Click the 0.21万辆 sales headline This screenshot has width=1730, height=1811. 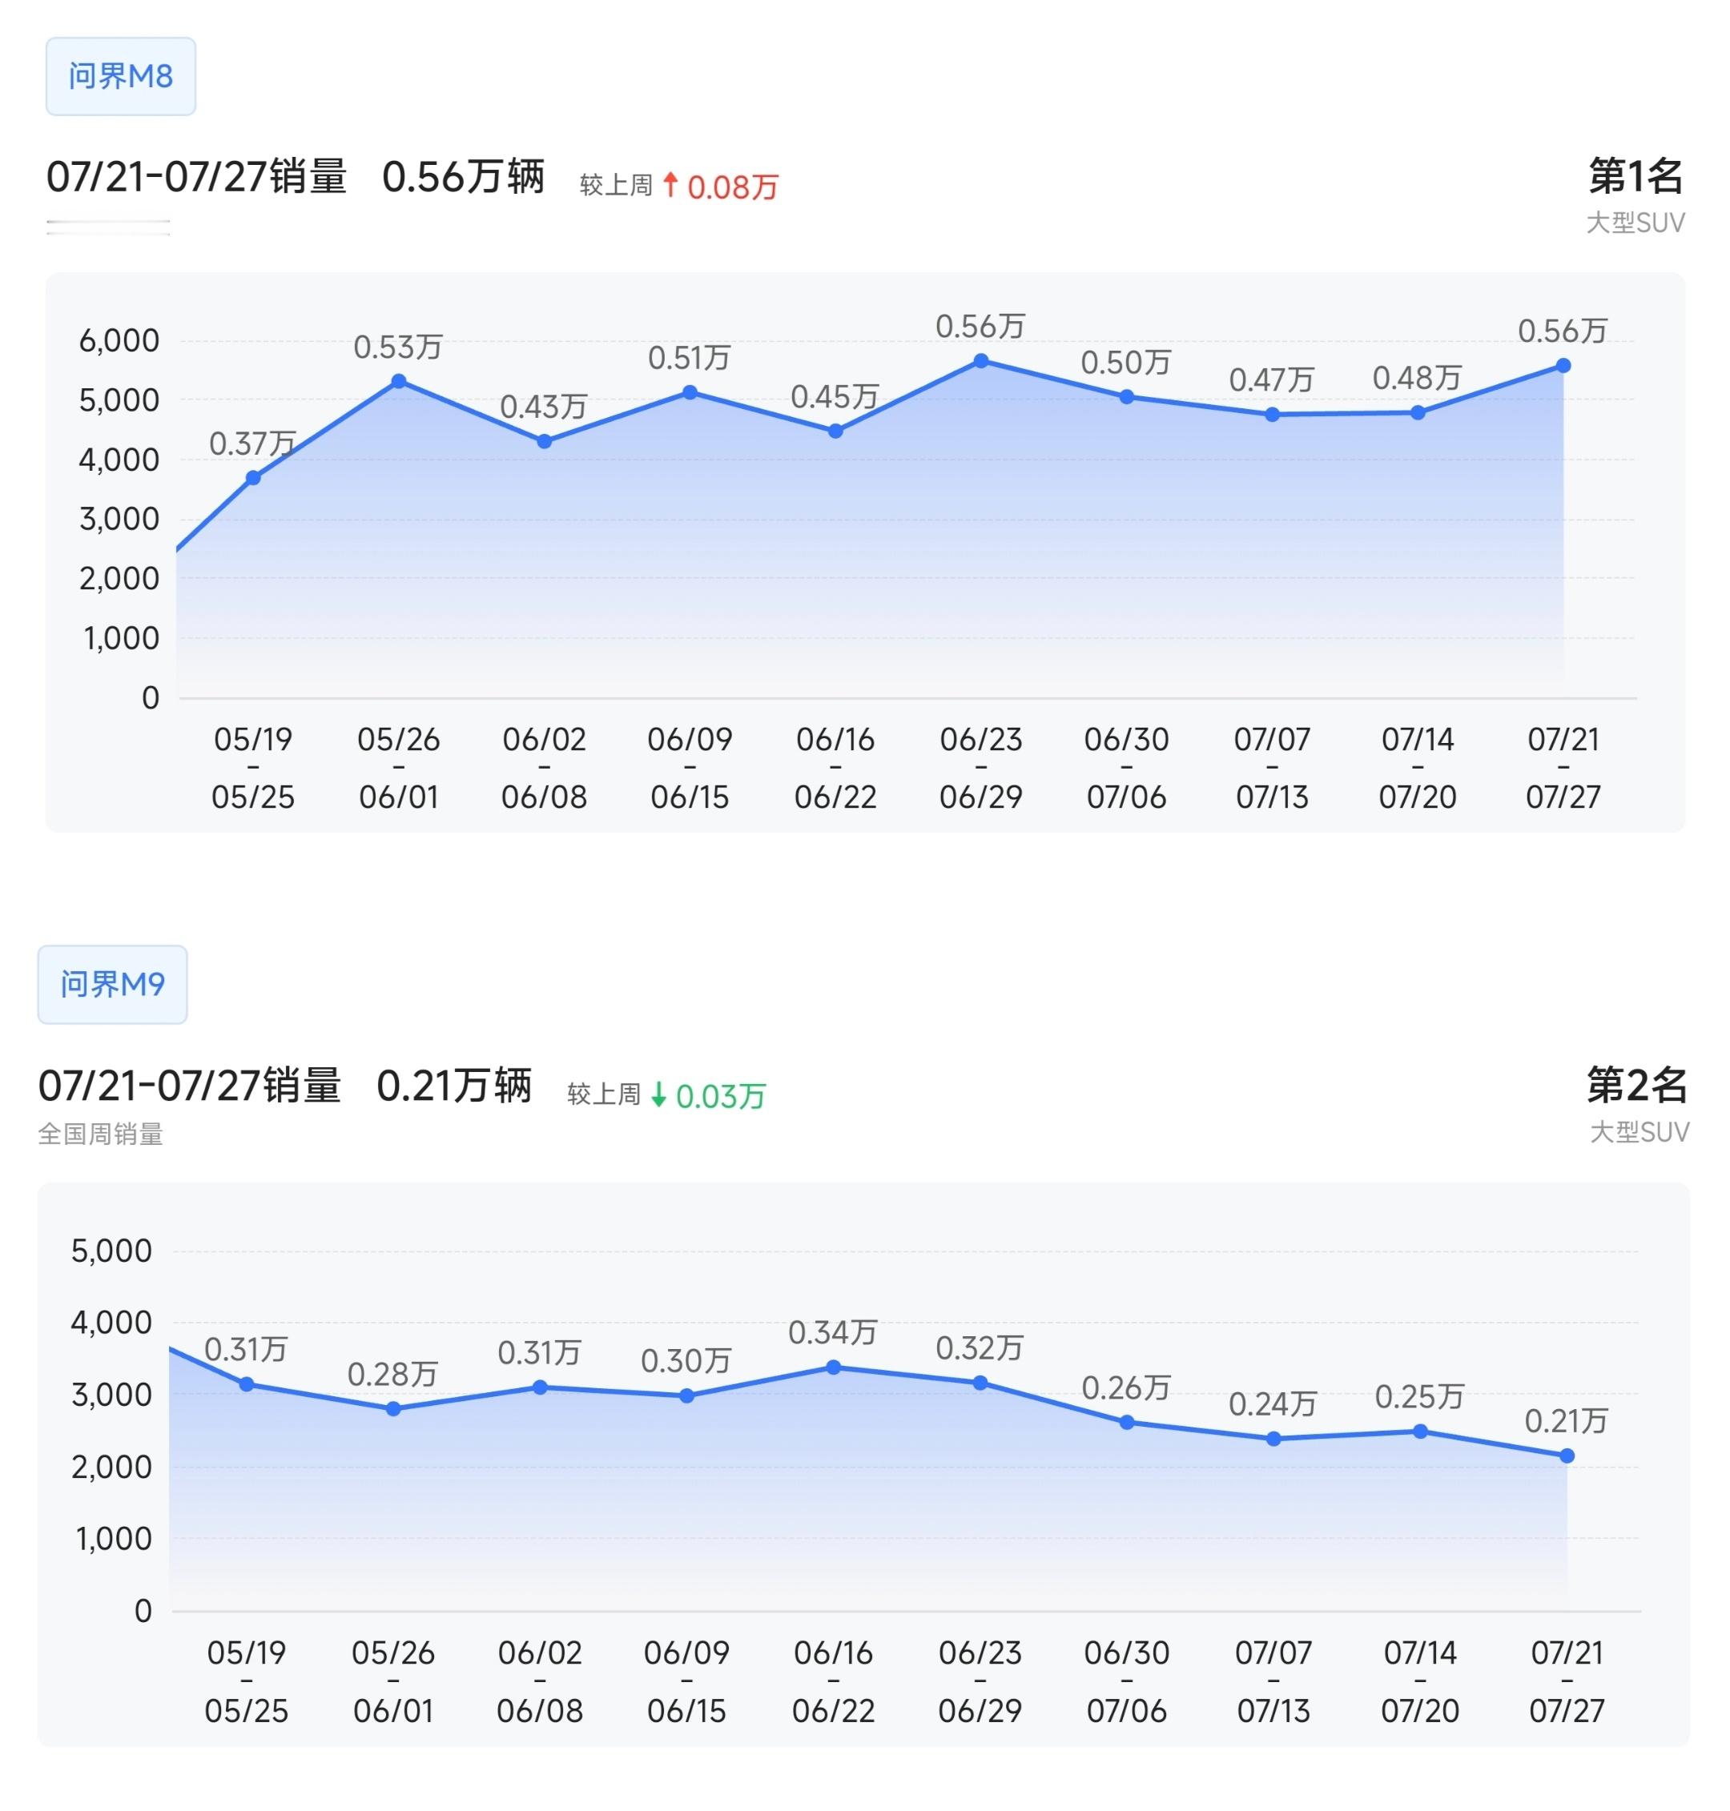(455, 1086)
